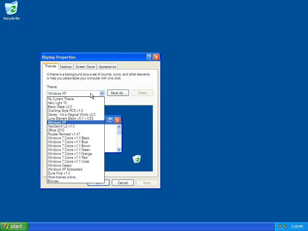Switch to the Themes tab
Screen dimensions: 308x231
(x=51, y=66)
